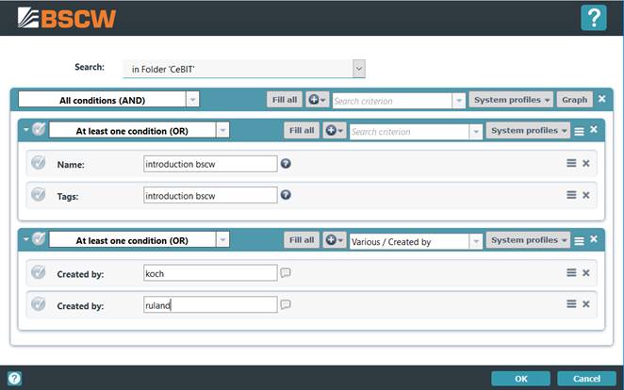
Task: Click the help question mark in header
Action: tap(593, 18)
